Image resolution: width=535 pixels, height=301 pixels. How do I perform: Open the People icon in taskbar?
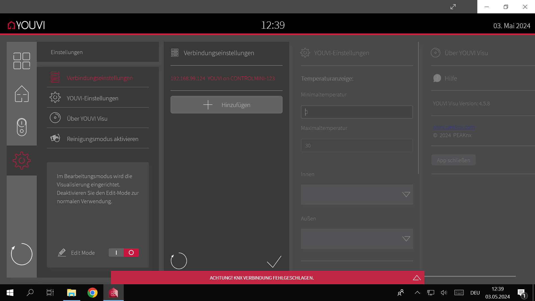(401, 293)
